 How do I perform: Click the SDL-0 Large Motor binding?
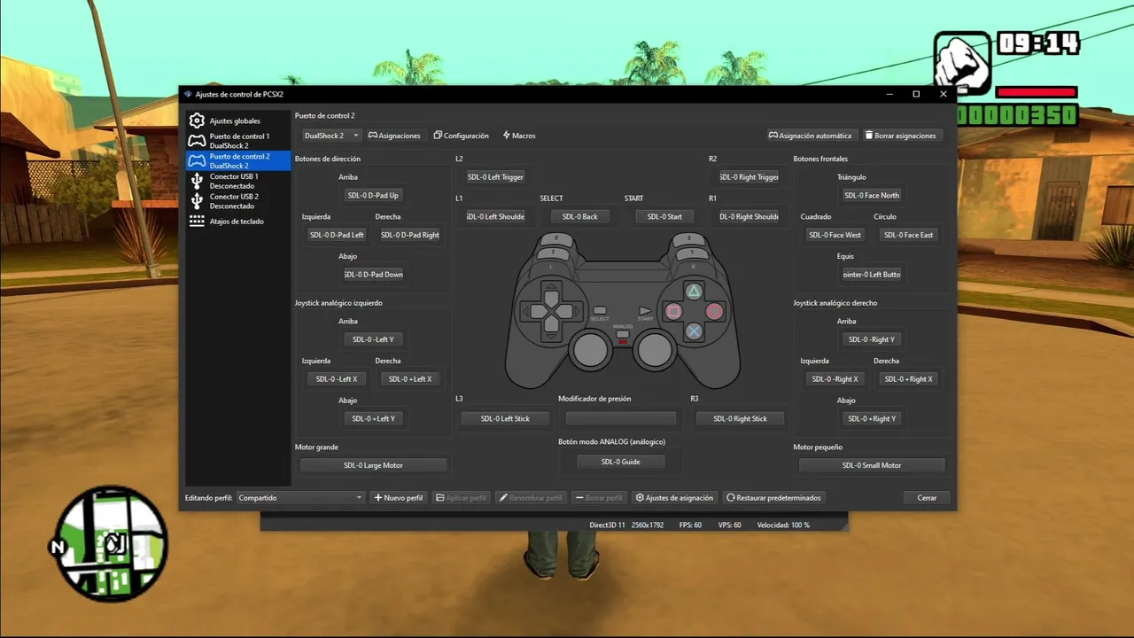coord(373,465)
